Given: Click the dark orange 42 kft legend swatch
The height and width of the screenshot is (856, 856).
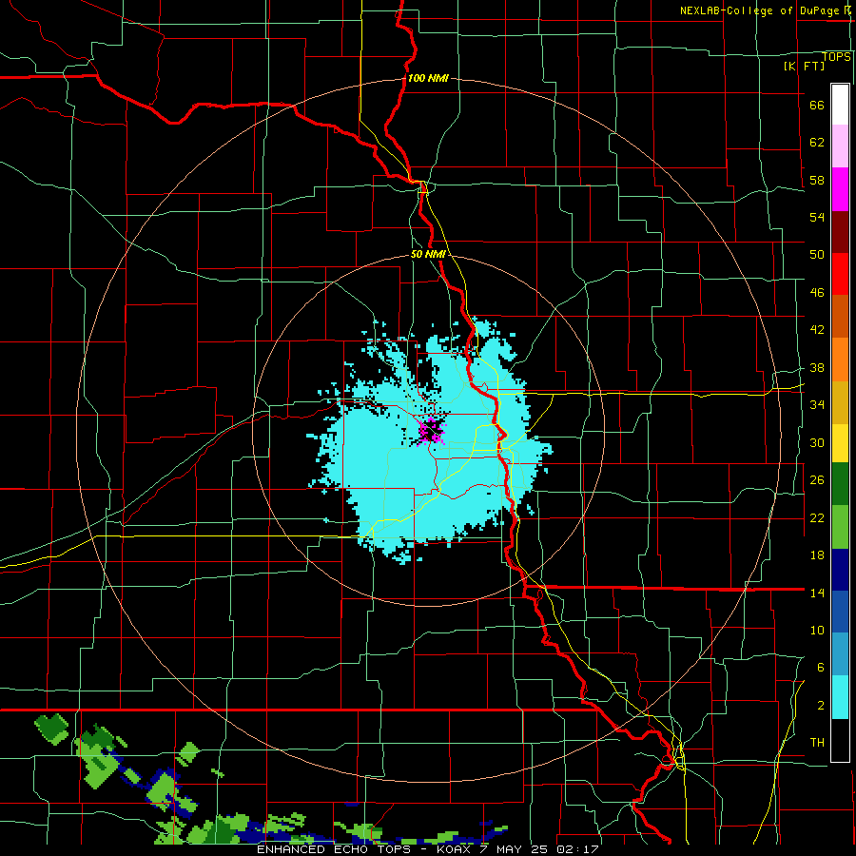Looking at the screenshot, I should click(x=840, y=317).
